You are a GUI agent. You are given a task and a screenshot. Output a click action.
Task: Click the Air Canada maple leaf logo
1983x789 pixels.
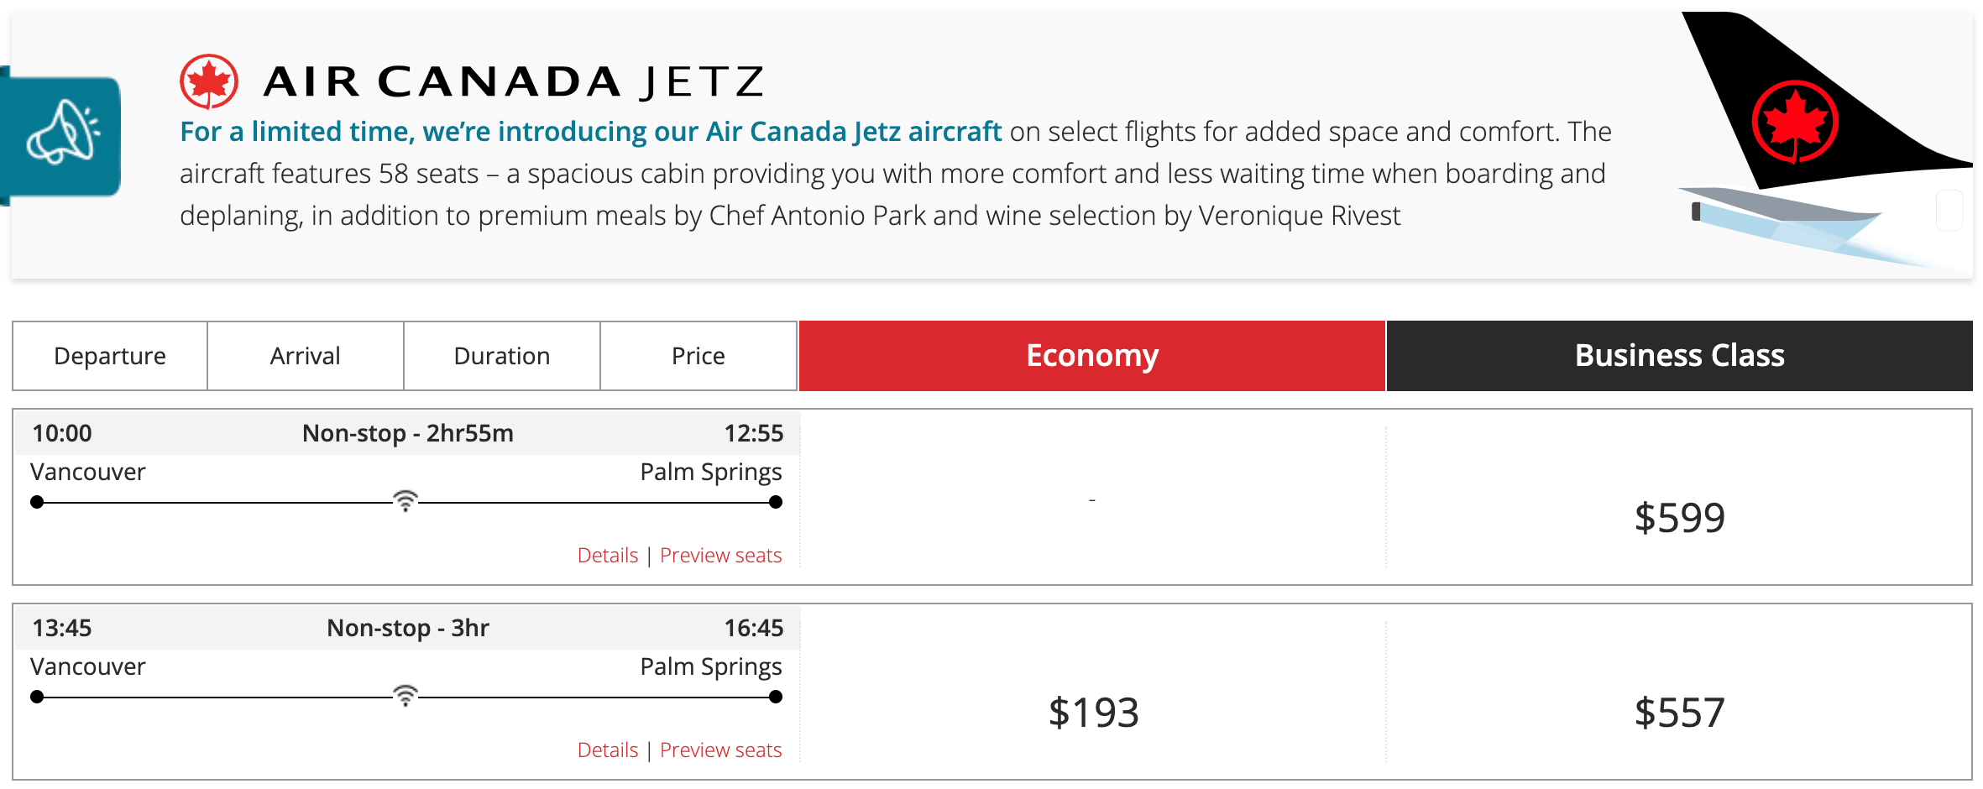[209, 81]
